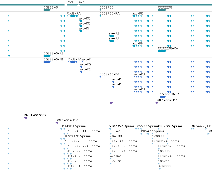The height and width of the screenshot is (170, 212).
Task: Select the axo gene label
Action: pyautogui.click(x=81, y=2)
